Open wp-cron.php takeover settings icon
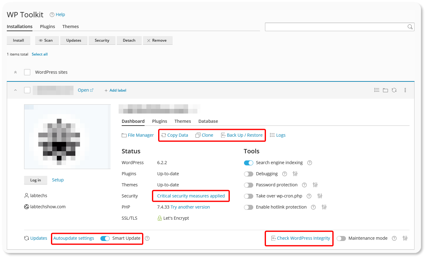Screen dimensions: 425x257 click(320, 196)
